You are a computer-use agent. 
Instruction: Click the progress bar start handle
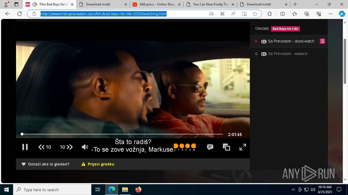click(22, 134)
